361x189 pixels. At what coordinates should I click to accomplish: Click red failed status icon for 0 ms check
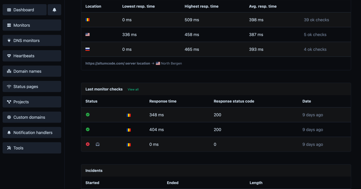click(88, 144)
